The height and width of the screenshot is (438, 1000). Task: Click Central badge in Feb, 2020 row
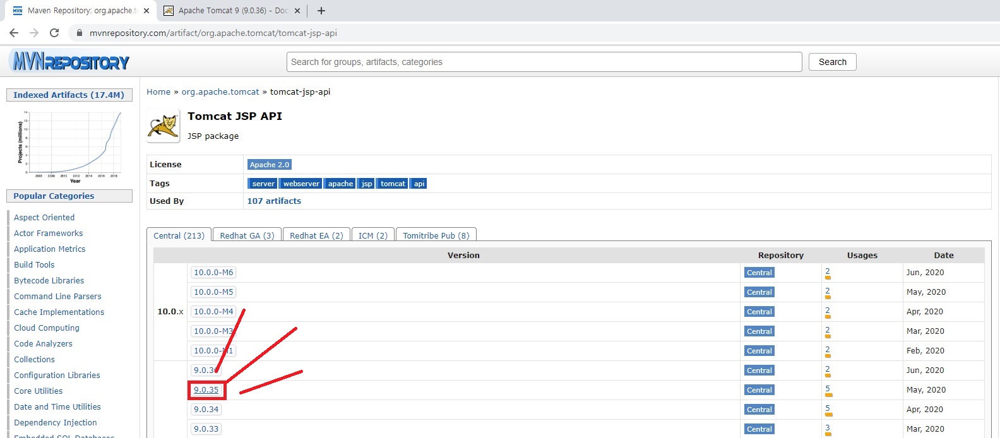click(759, 351)
